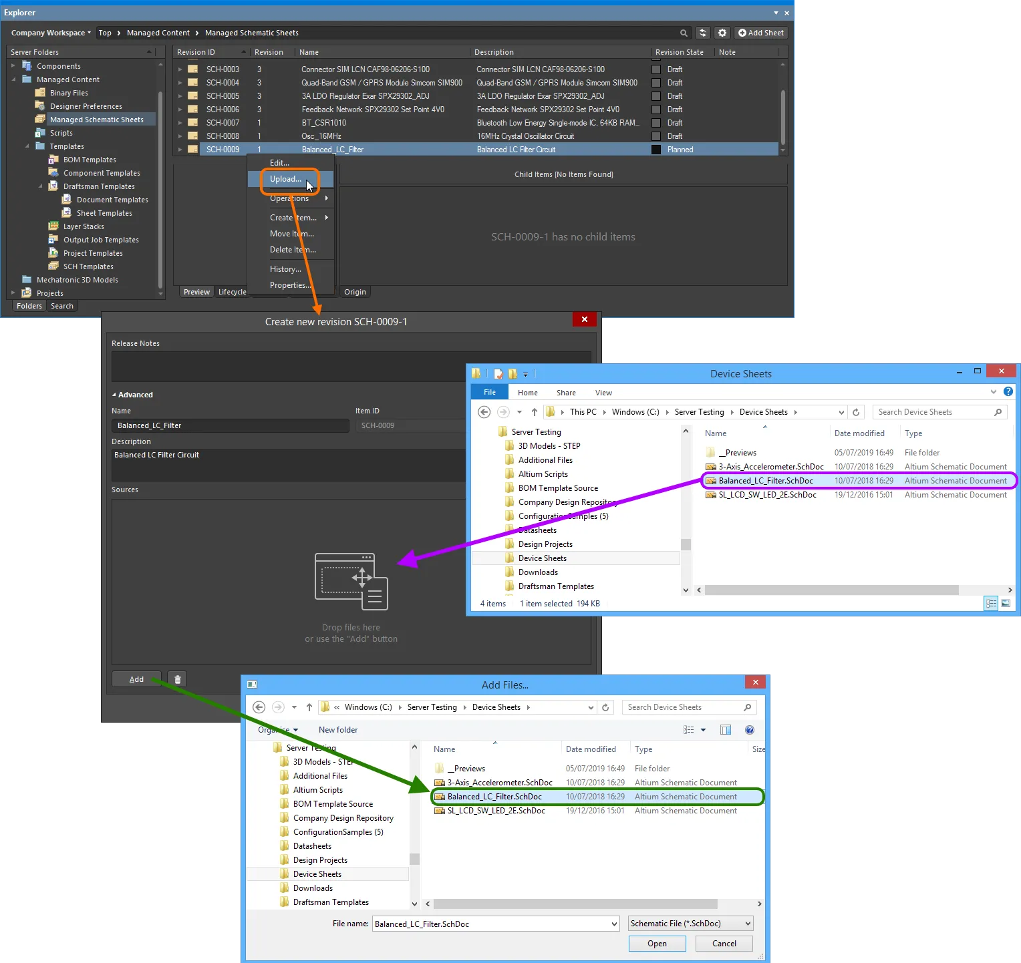Viewport: 1021px width, 963px height.
Task: Click Draft state box for SCH-0007
Action: (656, 123)
